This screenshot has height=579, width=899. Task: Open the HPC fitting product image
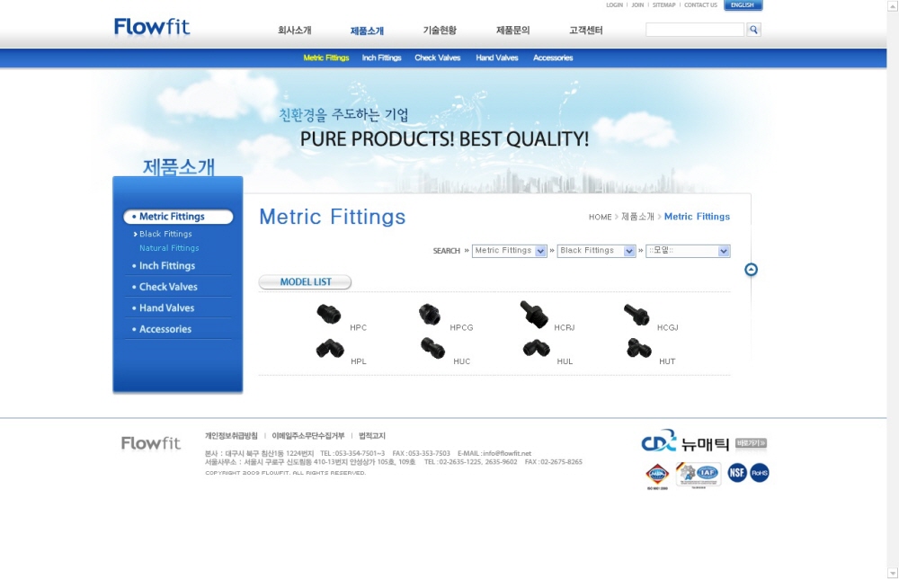pyautogui.click(x=328, y=314)
